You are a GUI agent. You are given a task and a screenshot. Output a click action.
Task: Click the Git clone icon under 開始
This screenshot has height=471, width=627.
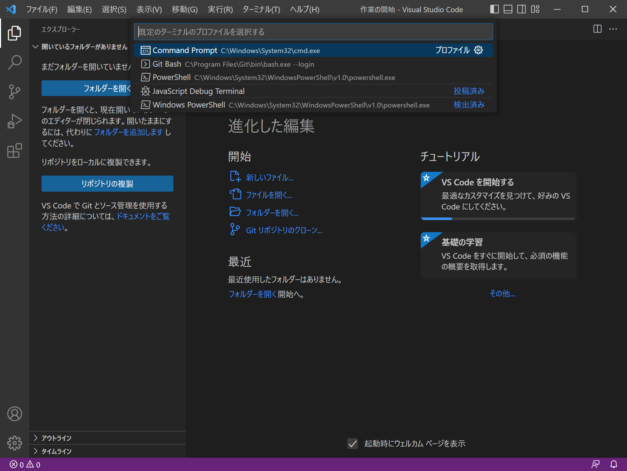(x=235, y=229)
